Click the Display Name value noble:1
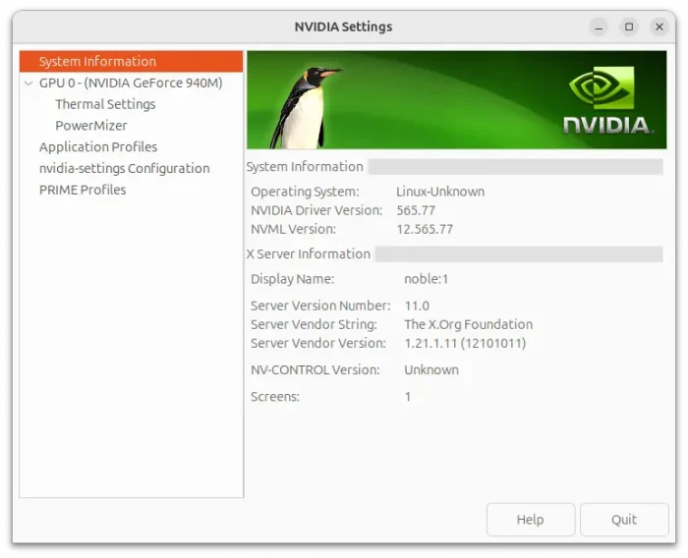 (x=426, y=279)
